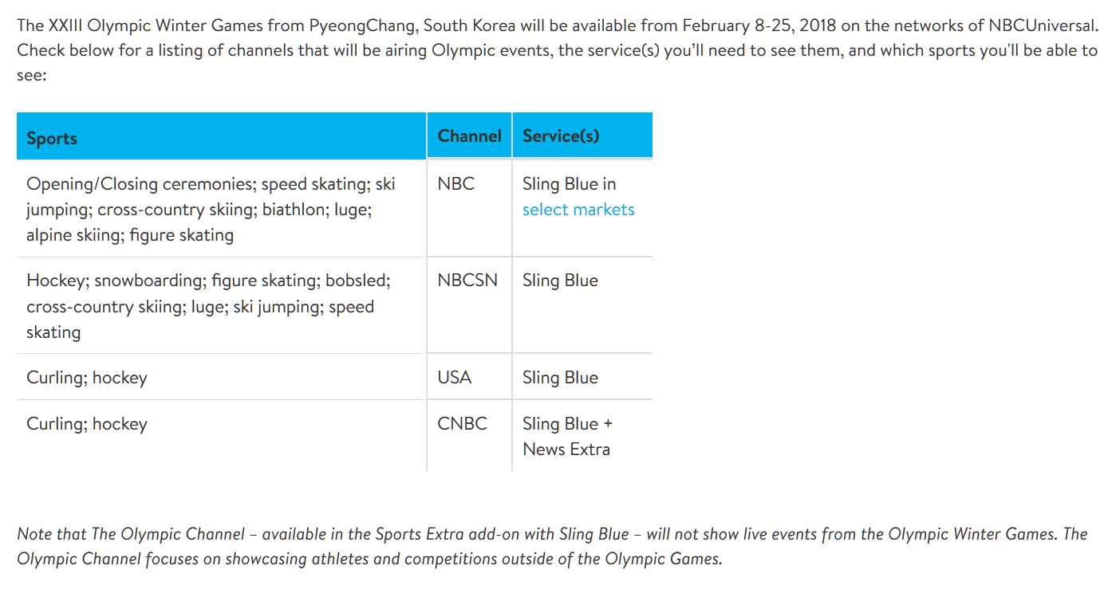The width and height of the screenshot is (1104, 593).
Task: Select the NBCSN channel cell
Action: coord(469,305)
